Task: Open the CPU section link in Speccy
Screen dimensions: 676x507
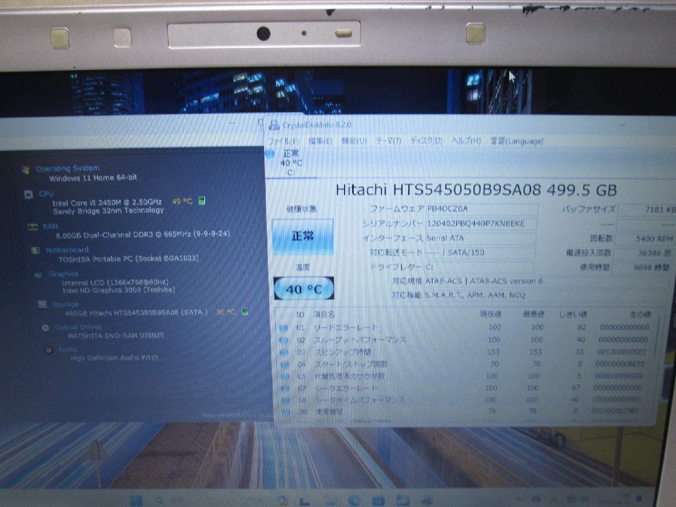Action: click(46, 194)
